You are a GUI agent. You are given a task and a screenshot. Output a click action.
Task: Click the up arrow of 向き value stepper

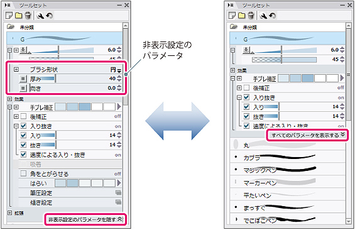(x=119, y=86)
